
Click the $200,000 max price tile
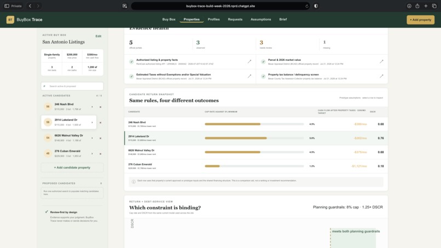click(x=72, y=56)
